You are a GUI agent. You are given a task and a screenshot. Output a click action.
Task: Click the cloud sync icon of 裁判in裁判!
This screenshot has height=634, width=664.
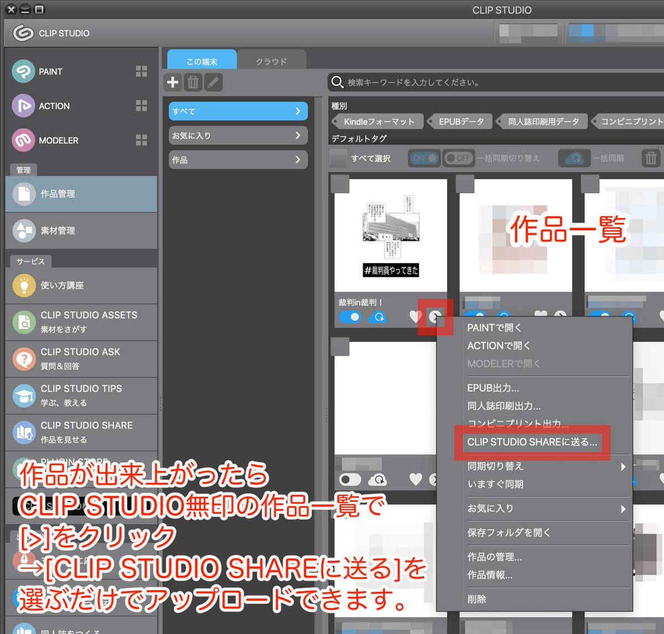pyautogui.click(x=378, y=317)
